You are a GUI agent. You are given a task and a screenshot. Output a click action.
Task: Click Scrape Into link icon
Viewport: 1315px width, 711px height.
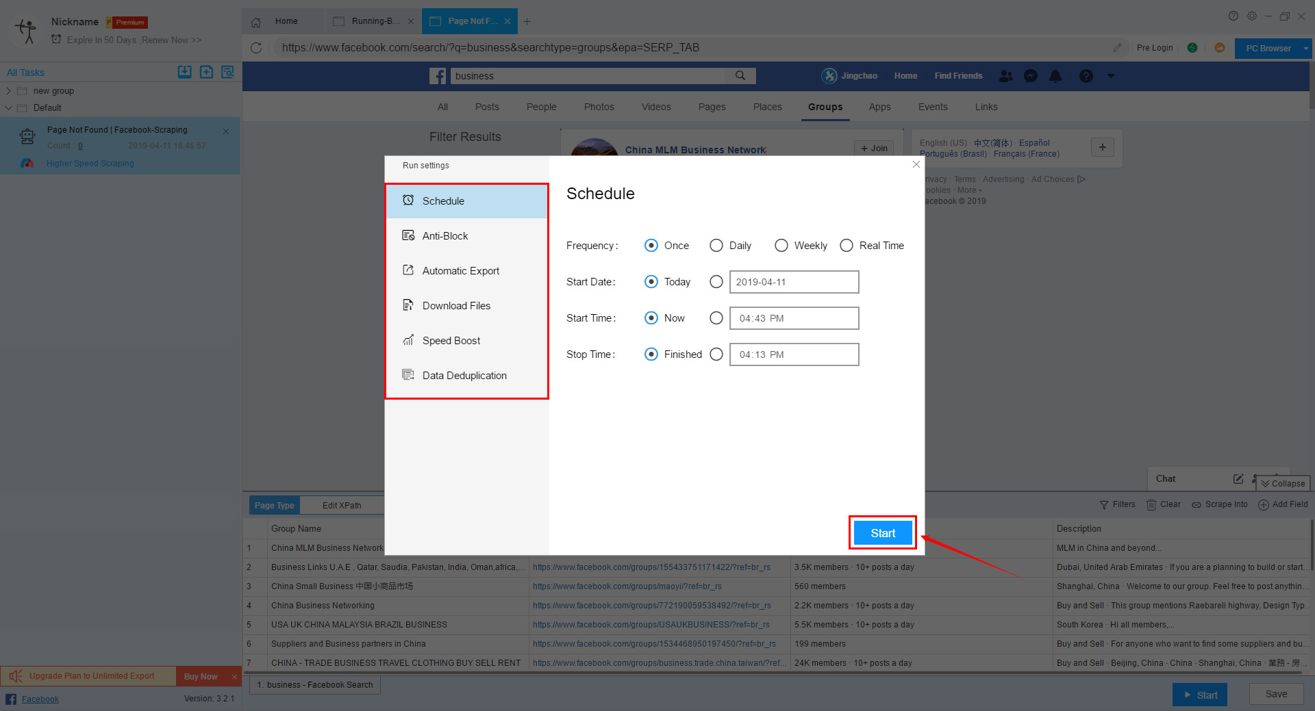tap(1197, 505)
